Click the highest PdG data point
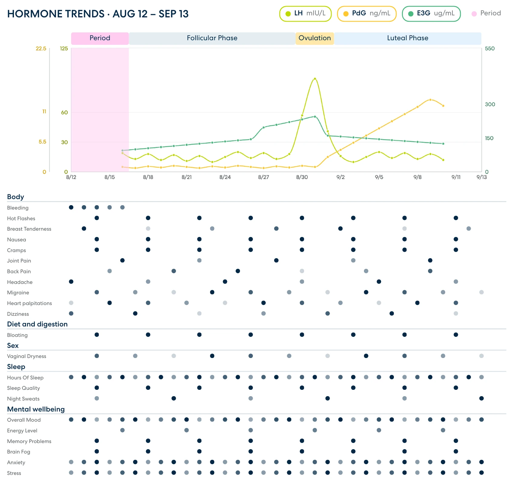 click(x=430, y=100)
